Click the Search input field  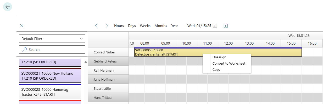click(x=55, y=50)
